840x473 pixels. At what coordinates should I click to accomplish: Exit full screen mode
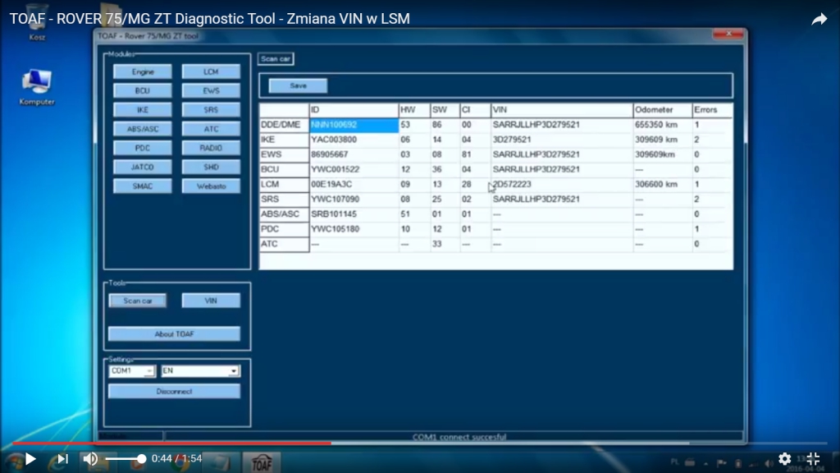[813, 458]
